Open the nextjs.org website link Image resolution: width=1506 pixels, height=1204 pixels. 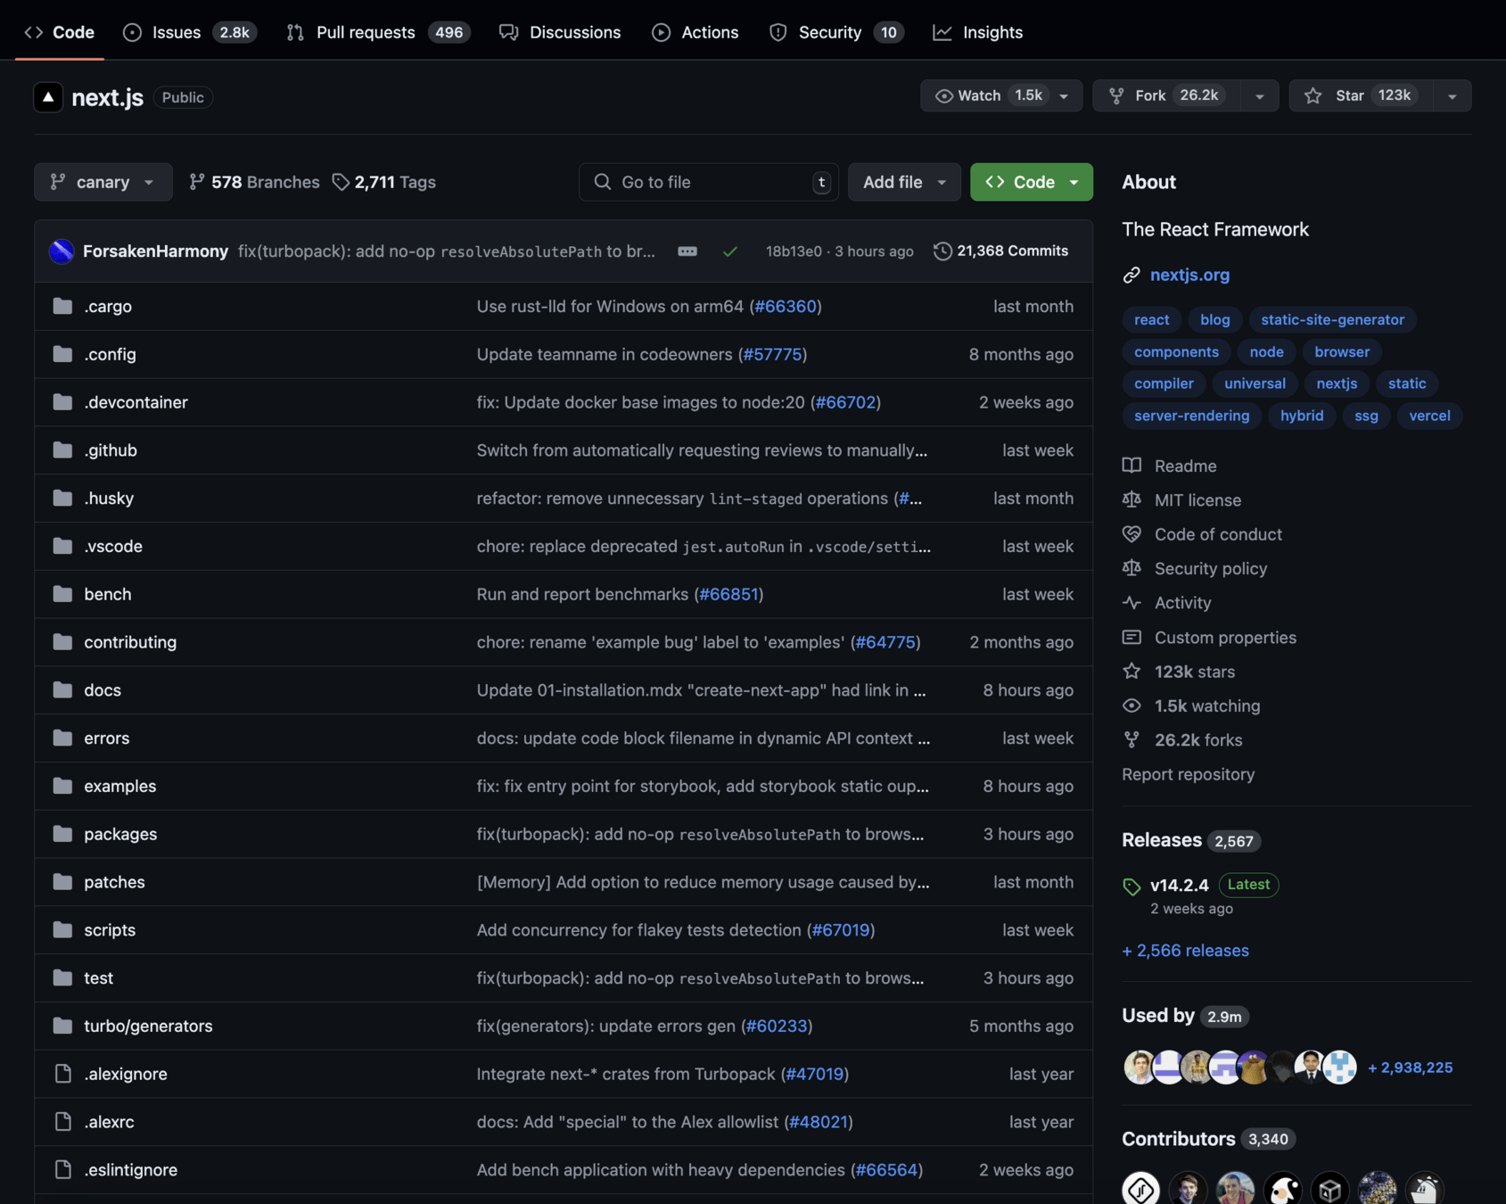[1189, 275]
